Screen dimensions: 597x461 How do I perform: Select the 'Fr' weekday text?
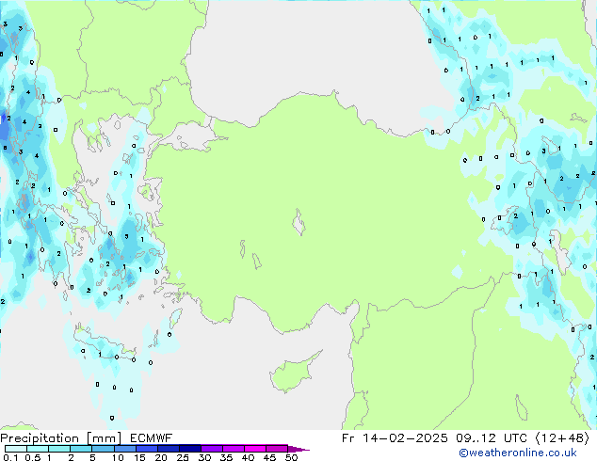click(348, 438)
